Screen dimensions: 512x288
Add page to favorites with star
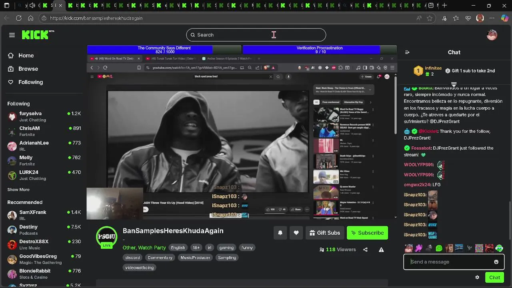click(430, 18)
